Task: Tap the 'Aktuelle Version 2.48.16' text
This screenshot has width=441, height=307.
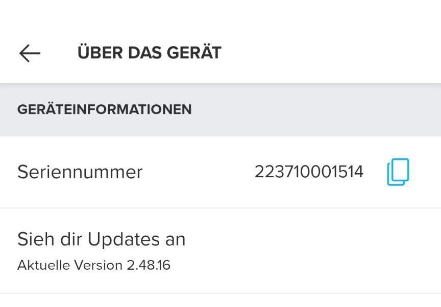Action: click(x=94, y=265)
